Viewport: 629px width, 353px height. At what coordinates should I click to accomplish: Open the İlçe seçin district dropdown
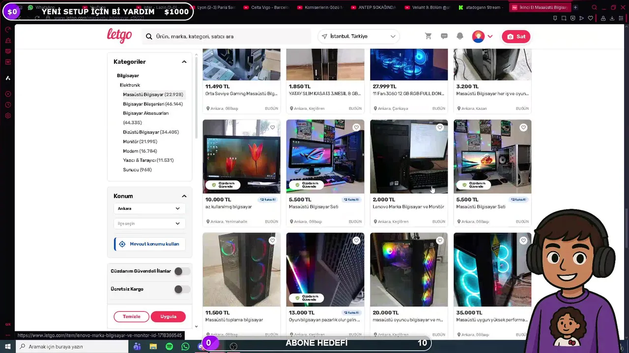[149, 224]
